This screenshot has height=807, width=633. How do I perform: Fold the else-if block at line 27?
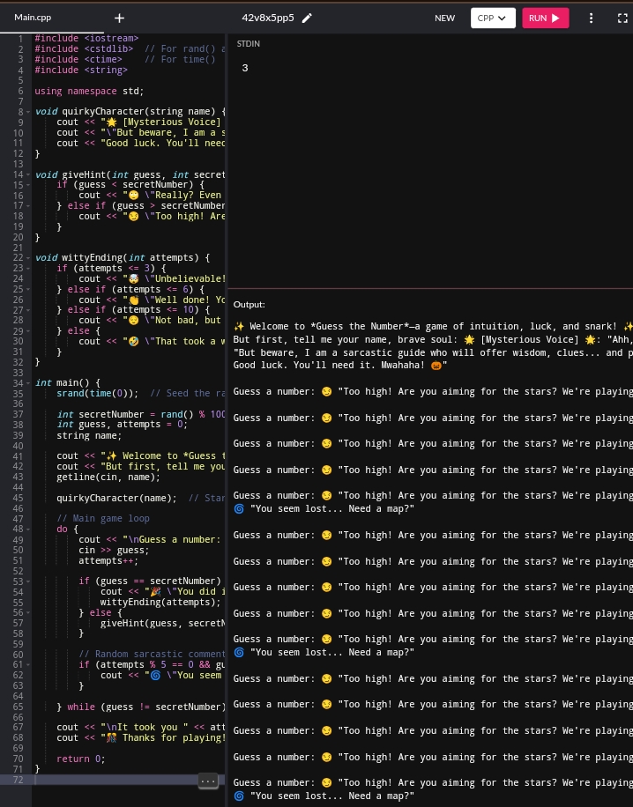[x=28, y=310]
